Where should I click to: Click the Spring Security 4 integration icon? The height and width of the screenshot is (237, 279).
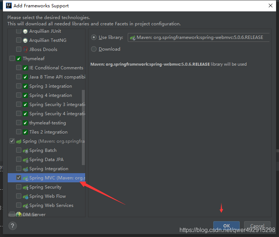point(25,114)
